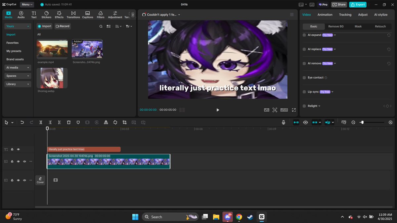The height and width of the screenshot is (223, 397).
Task: Open the Menu dropdown
Action: point(27,5)
